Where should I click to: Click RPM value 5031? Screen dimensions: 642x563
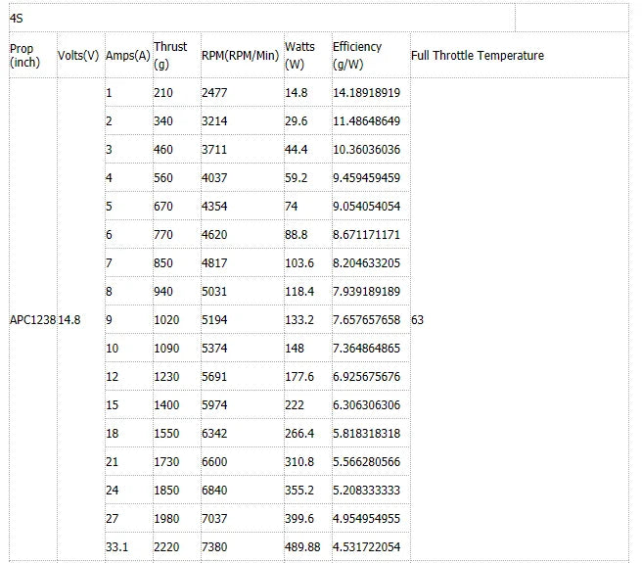(214, 292)
